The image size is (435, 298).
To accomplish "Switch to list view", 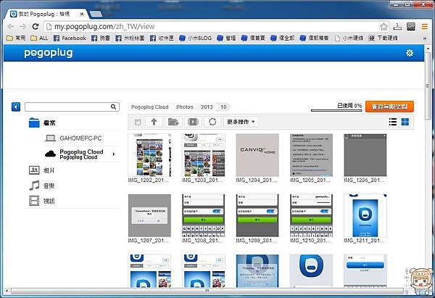I will tap(392, 122).
